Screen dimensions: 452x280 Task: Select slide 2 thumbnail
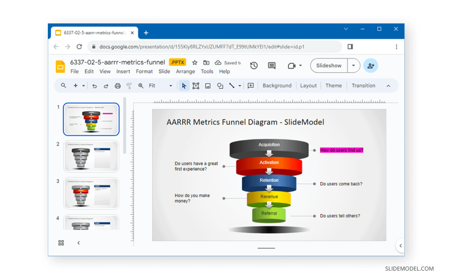91,156
